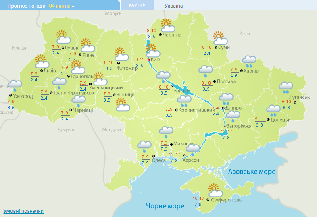
Task: Click the rain cloud icon above Донецьк
Action: click(x=273, y=110)
